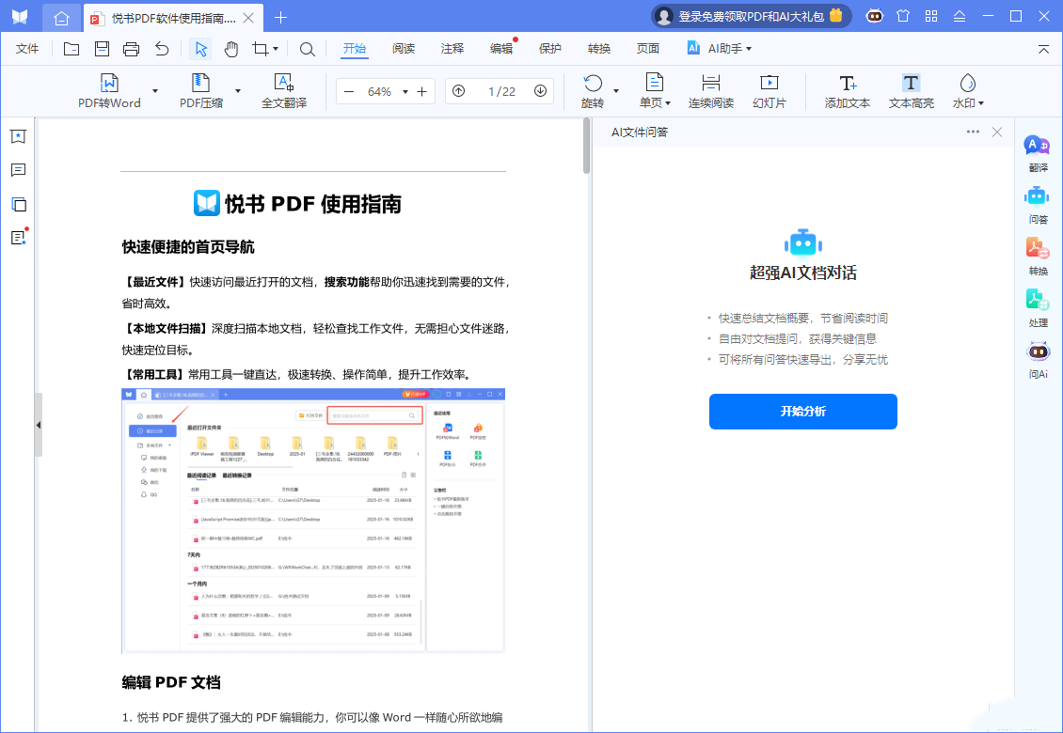Rotate the page with 旋转

click(x=593, y=91)
